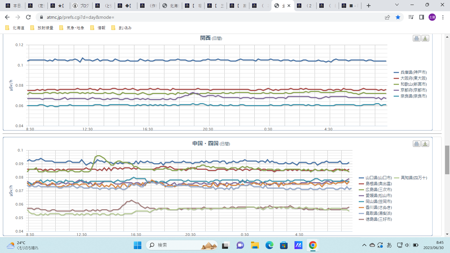The height and width of the screenshot is (253, 450).
Task: Download the 中国・四国 chart image
Action: [x=425, y=144]
